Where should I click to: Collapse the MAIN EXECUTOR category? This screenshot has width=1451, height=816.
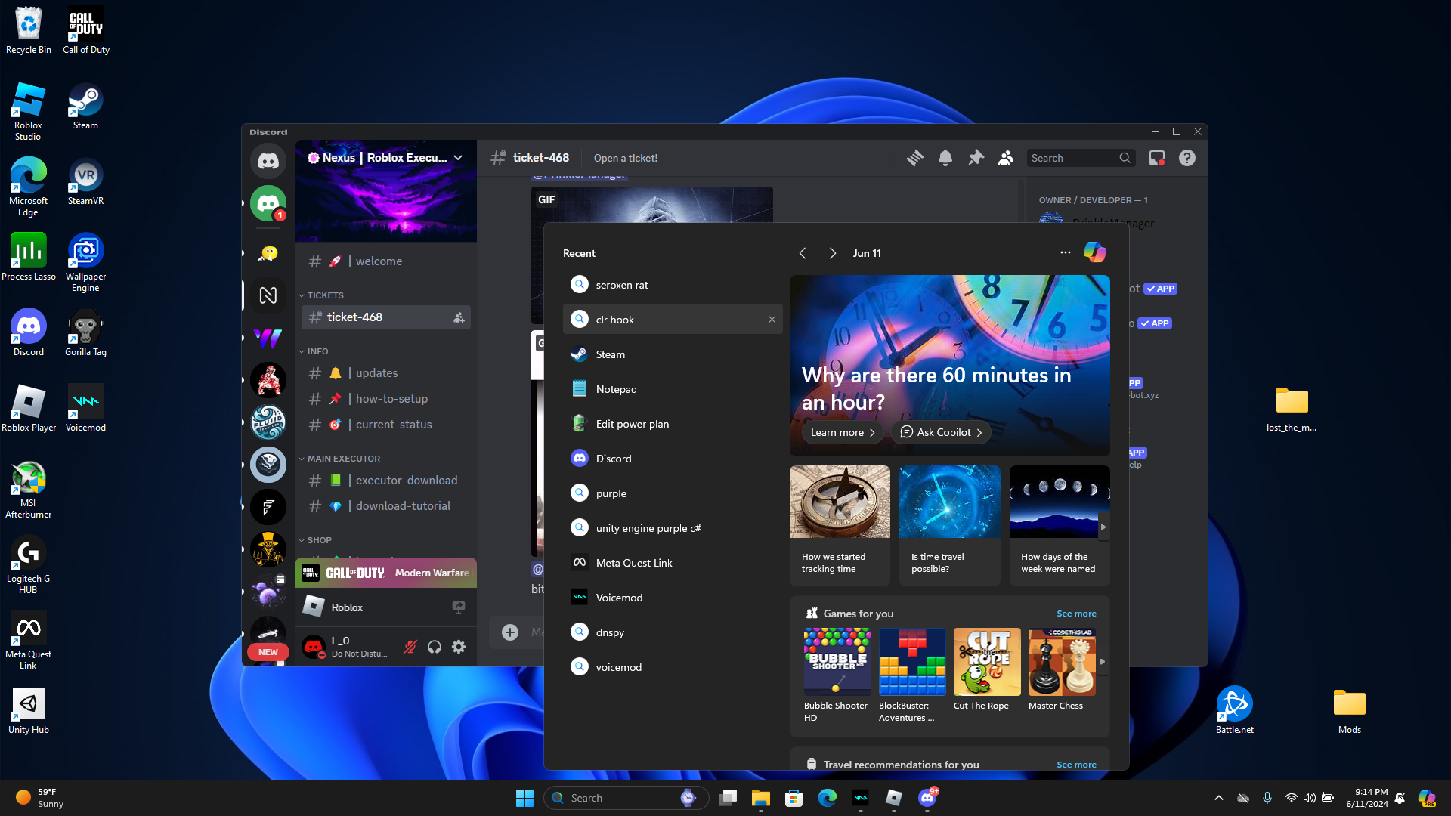[343, 459]
